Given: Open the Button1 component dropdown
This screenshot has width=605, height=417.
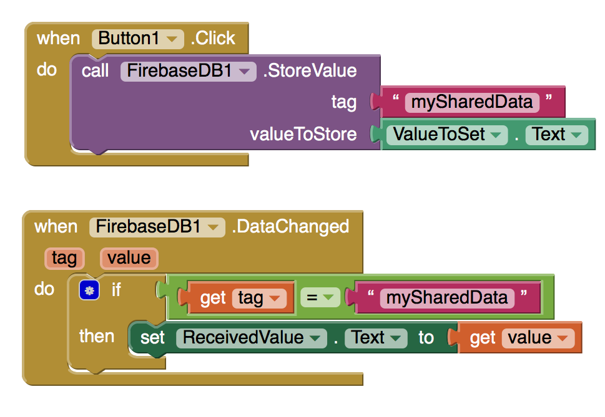Looking at the screenshot, I should pos(138,39).
